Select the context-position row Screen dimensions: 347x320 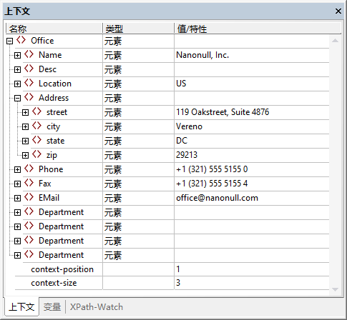pyautogui.click(x=172, y=269)
